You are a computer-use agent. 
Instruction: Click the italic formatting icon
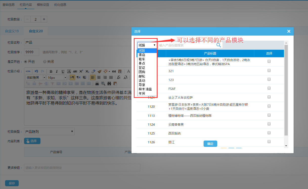click(x=57, y=71)
